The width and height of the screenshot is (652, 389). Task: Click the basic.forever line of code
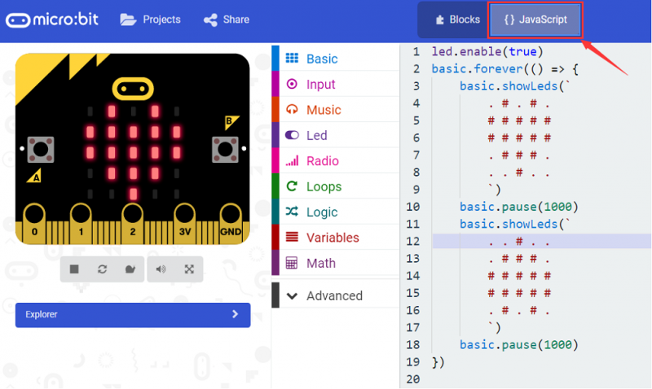(504, 69)
